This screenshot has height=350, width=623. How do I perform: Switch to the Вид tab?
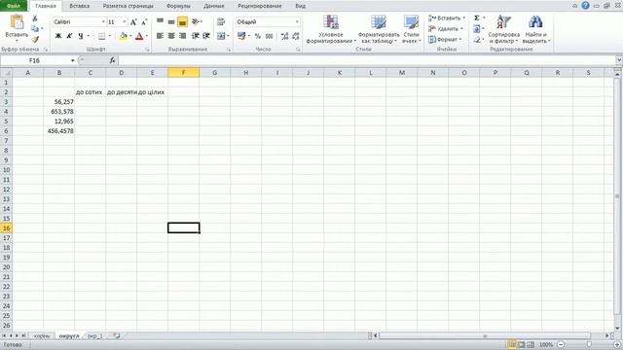301,6
